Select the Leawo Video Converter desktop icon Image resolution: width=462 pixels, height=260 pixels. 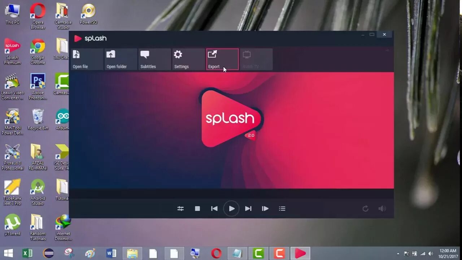[x=12, y=87]
